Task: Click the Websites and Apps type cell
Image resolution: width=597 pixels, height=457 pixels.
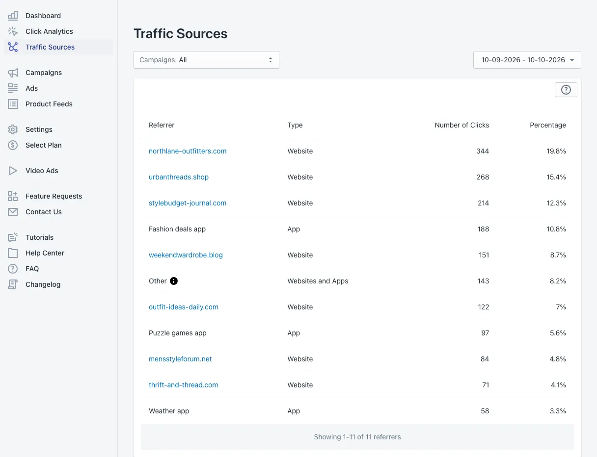Action: coord(318,281)
